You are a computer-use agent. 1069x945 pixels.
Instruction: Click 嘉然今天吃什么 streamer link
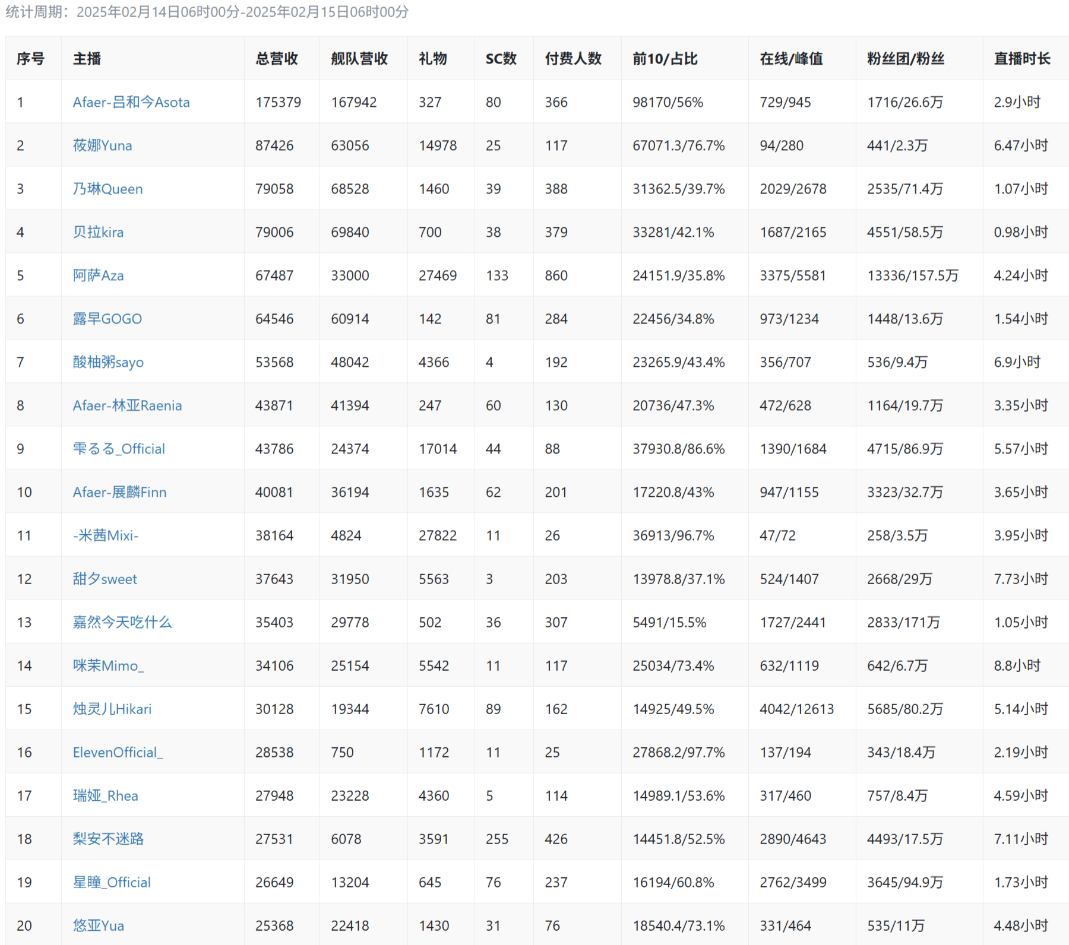122,622
